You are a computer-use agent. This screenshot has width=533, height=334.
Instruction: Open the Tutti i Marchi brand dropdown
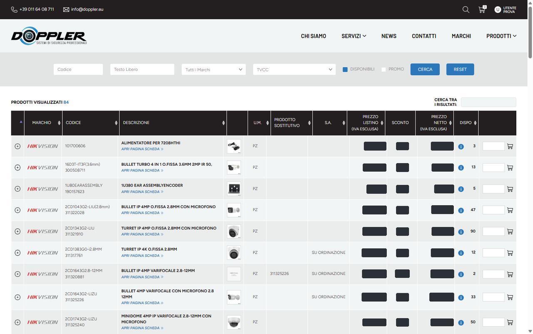[x=214, y=69]
